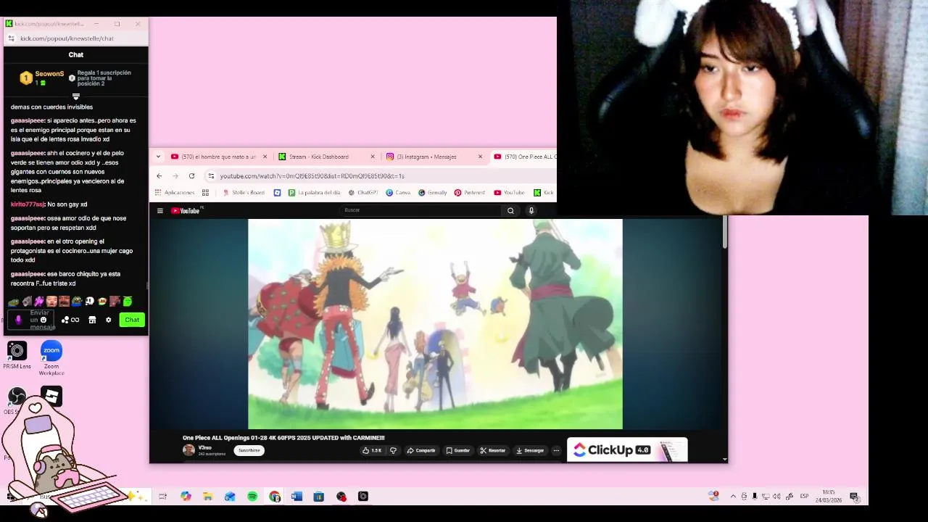
Task: Click the ClickUp 4.0 advertisement banner
Action: coord(627,450)
